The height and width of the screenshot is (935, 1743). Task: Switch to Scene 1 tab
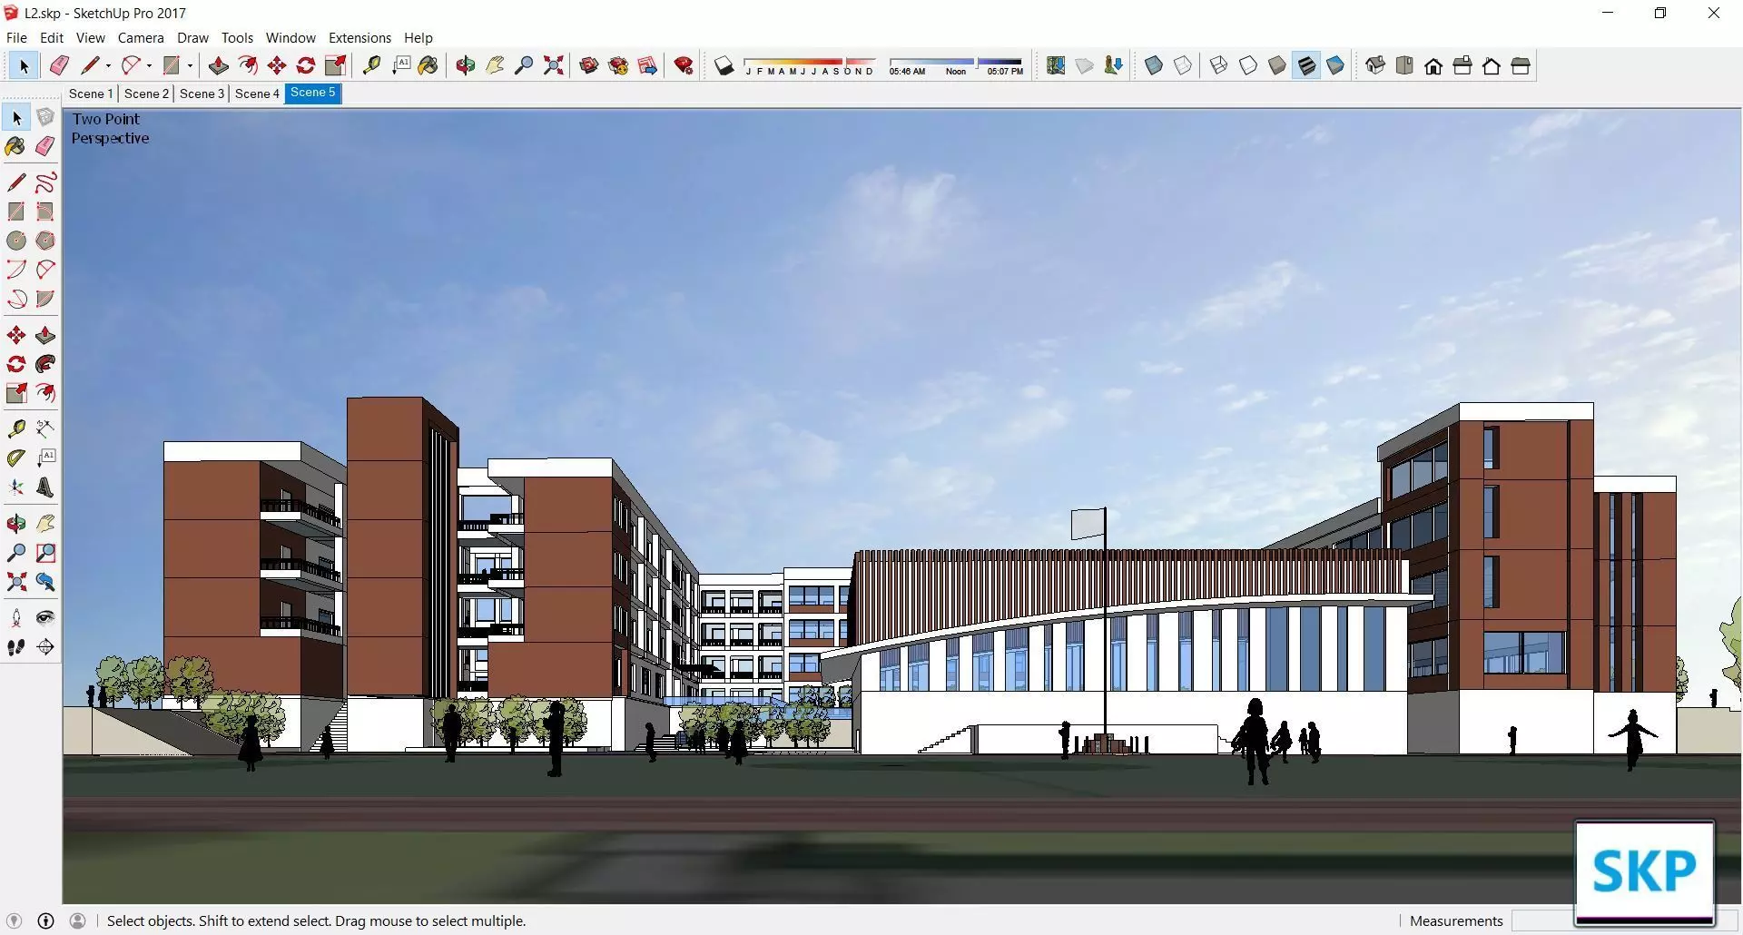click(91, 93)
